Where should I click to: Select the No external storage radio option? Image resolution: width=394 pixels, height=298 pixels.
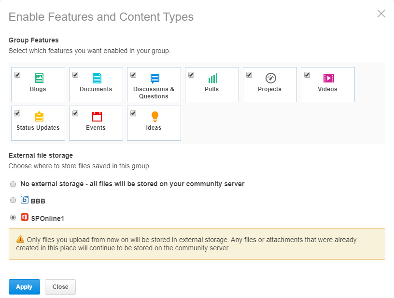click(x=13, y=184)
